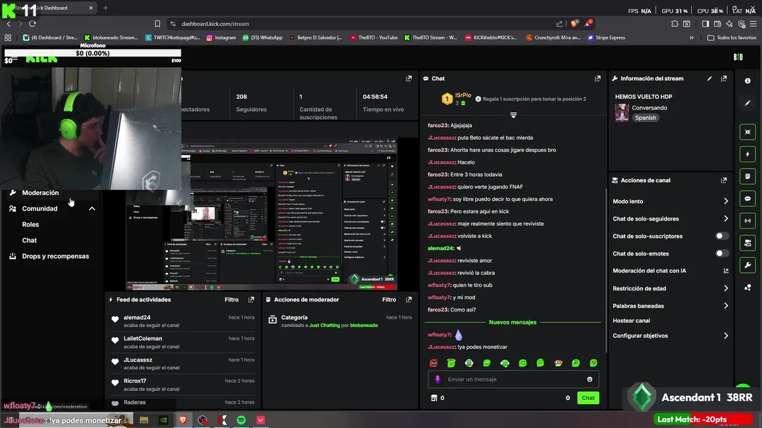Image resolution: width=762 pixels, height=428 pixels.
Task: Toggle the notes panel icon in sidebar
Action: click(x=748, y=177)
